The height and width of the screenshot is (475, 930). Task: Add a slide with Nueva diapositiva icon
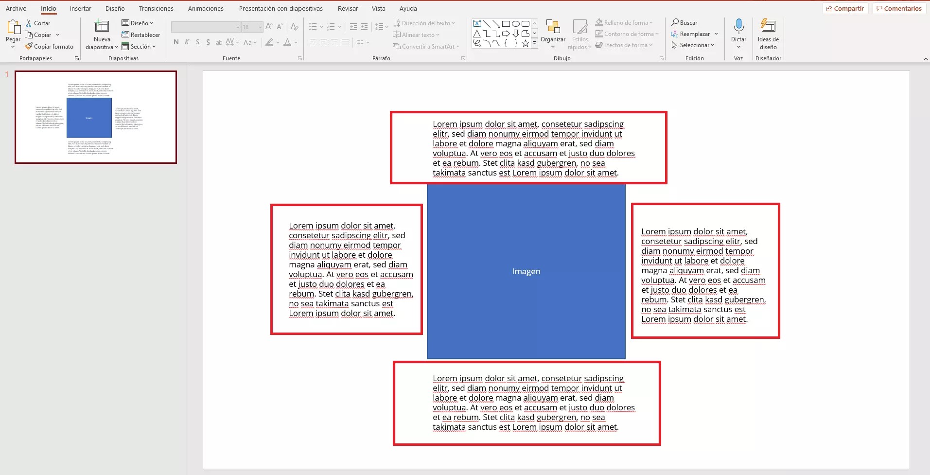point(102,26)
